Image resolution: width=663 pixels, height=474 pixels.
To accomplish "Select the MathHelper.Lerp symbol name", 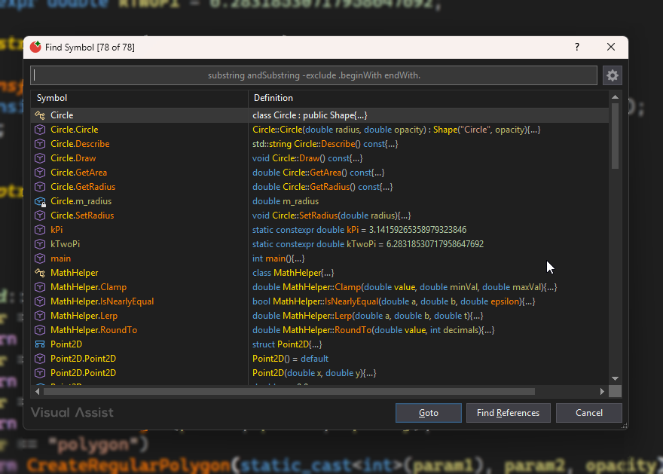I will point(84,316).
